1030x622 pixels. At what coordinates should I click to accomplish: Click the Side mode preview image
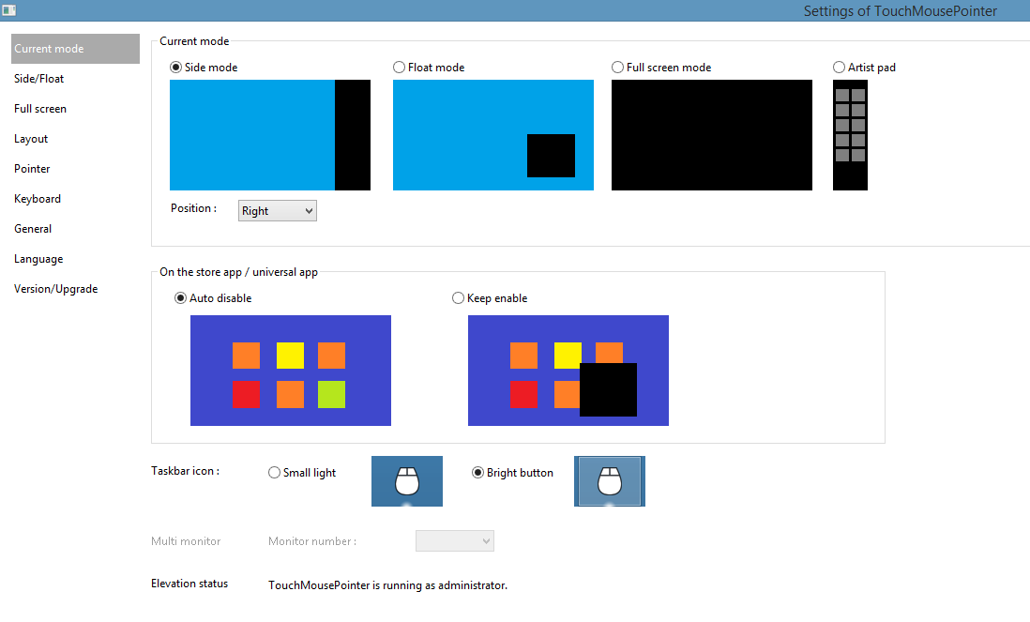[x=270, y=135]
